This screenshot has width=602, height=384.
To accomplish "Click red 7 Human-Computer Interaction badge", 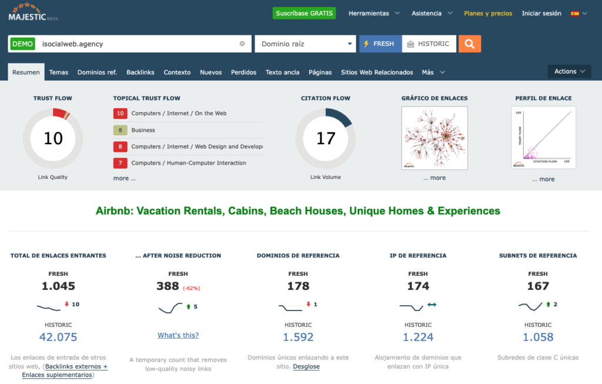I will [120, 163].
